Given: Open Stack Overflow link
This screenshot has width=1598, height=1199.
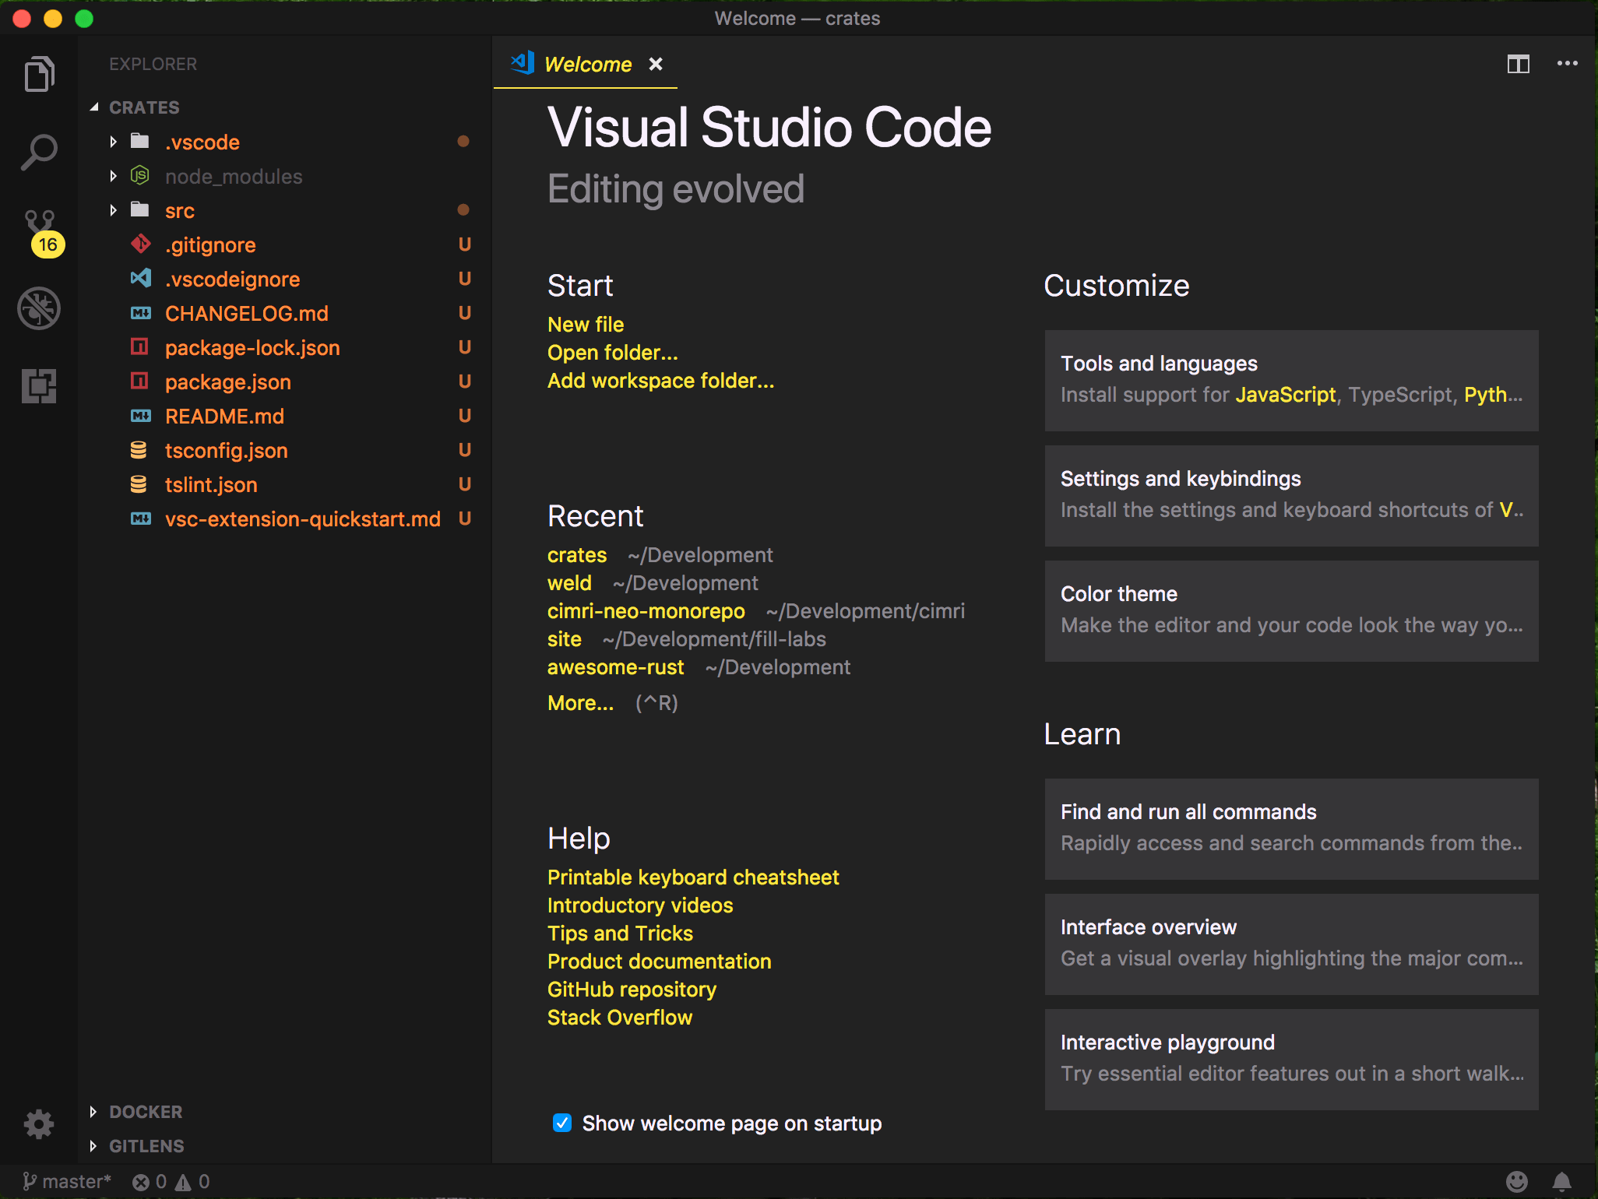Looking at the screenshot, I should [620, 1017].
